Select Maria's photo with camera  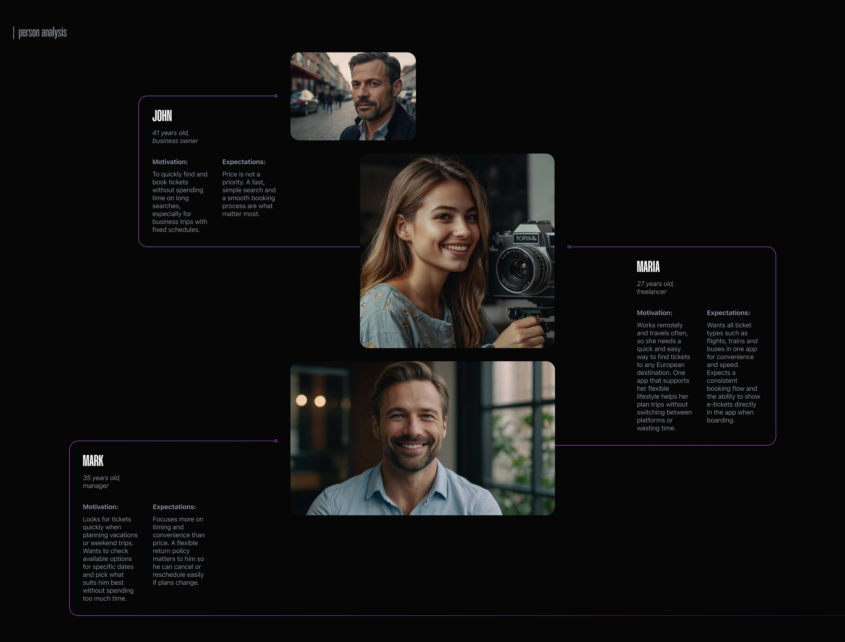(x=457, y=251)
